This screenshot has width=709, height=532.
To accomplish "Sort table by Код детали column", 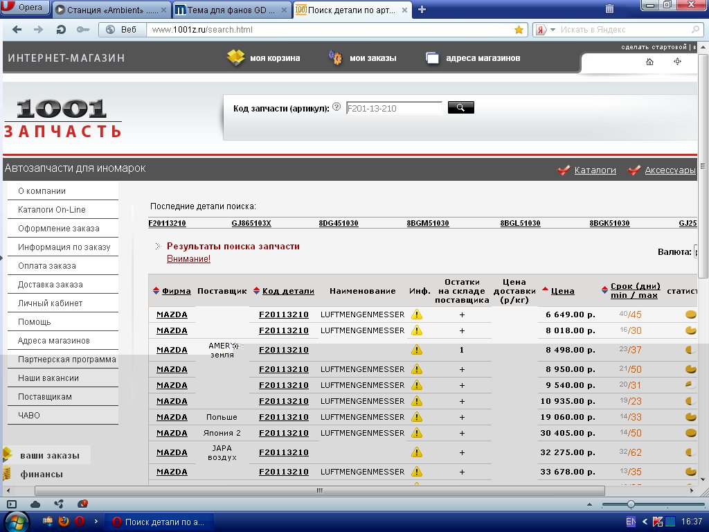I will click(x=288, y=291).
